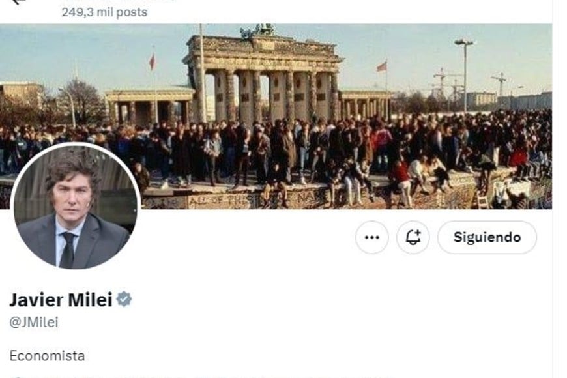The image size is (567, 378).
Task: Click the Javier Milei display name
Action: [61, 300]
